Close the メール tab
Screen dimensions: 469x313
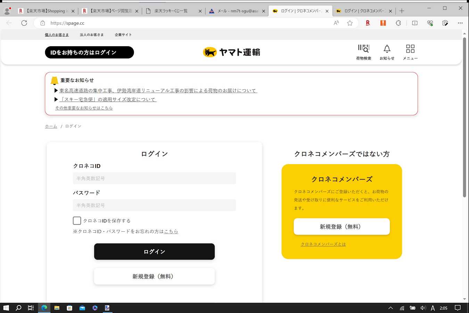point(264,11)
